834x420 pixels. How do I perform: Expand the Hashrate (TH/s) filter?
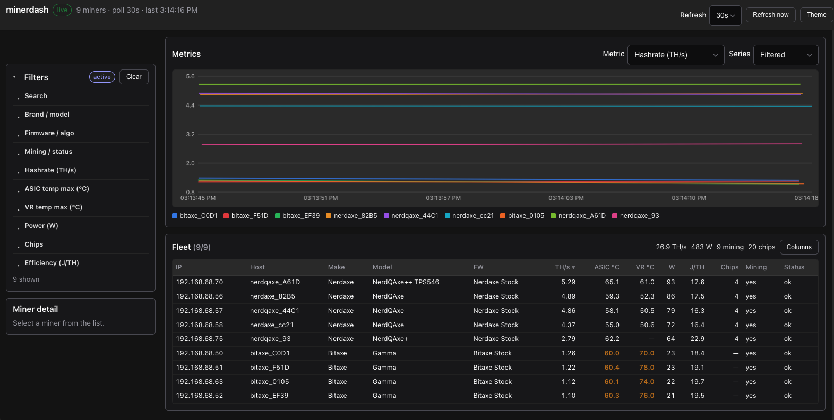[81, 170]
